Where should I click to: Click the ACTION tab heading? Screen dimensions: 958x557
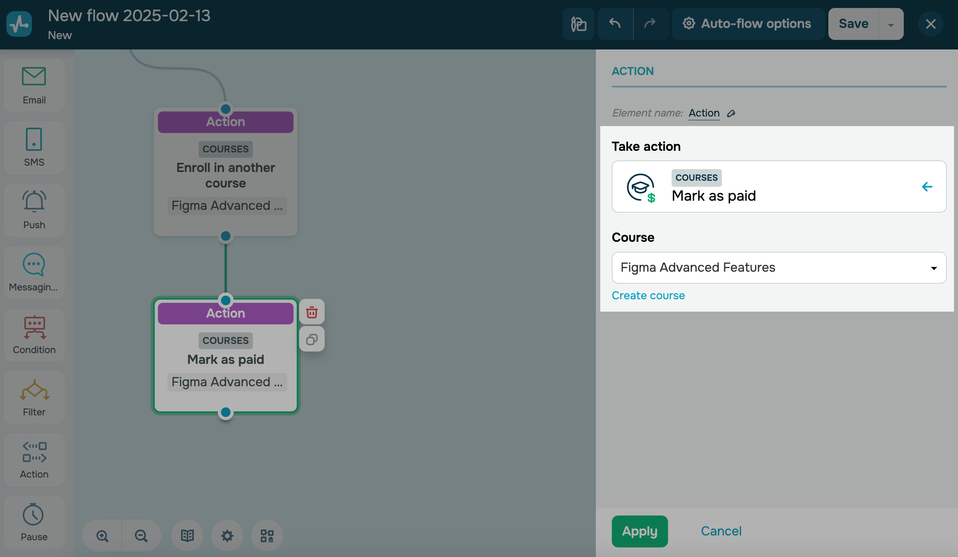click(633, 71)
